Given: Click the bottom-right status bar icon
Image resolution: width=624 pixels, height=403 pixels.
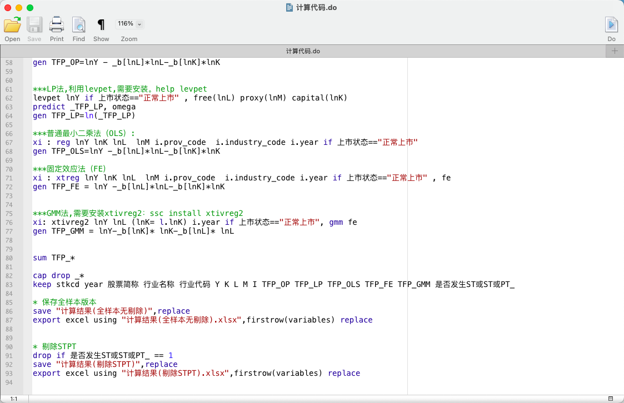Looking at the screenshot, I should pyautogui.click(x=611, y=399).
